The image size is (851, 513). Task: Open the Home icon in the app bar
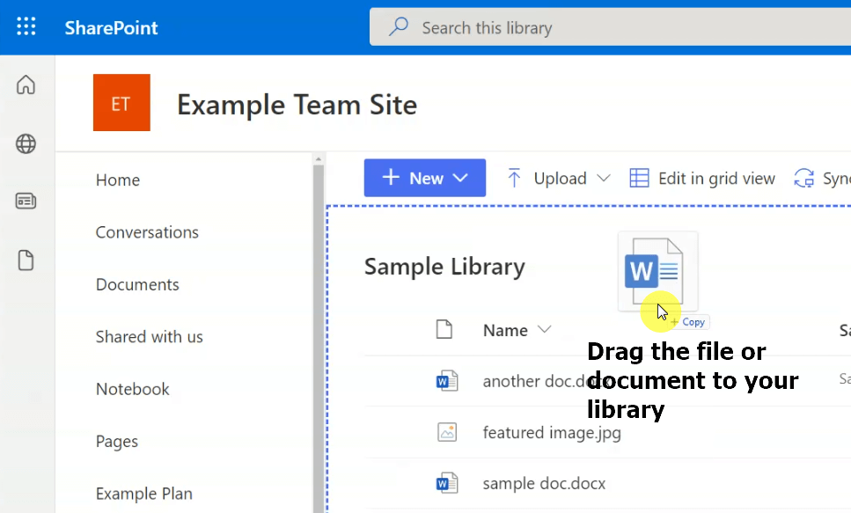(x=26, y=84)
